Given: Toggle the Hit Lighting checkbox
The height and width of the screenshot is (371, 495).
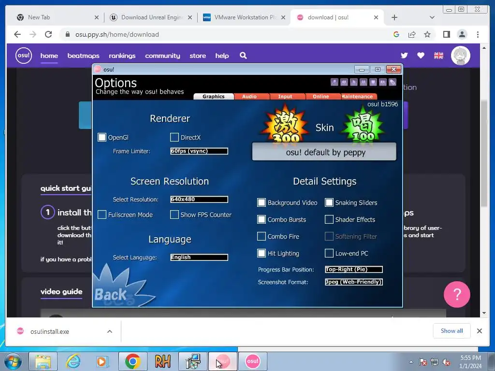Looking at the screenshot, I should (262, 253).
